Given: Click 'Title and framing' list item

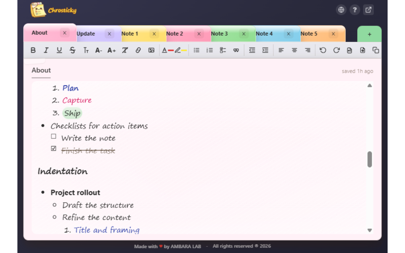Looking at the screenshot, I should pos(107,230).
